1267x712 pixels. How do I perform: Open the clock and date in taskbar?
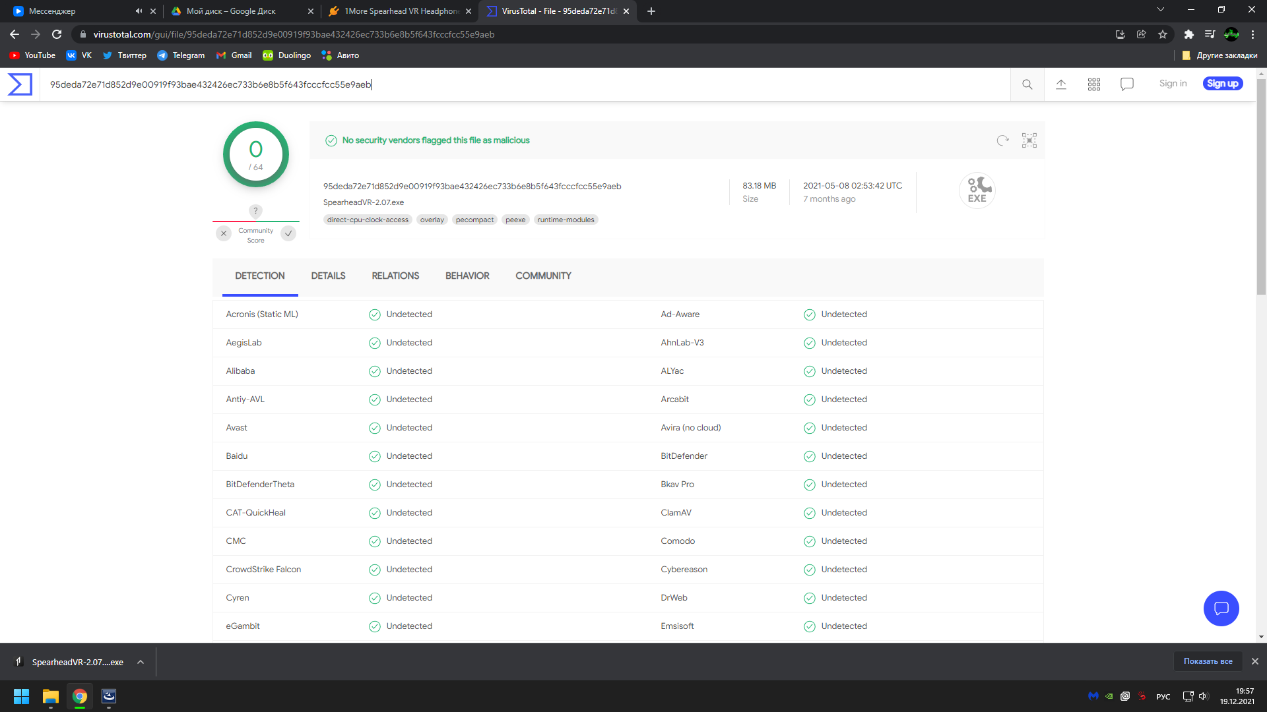point(1237,696)
